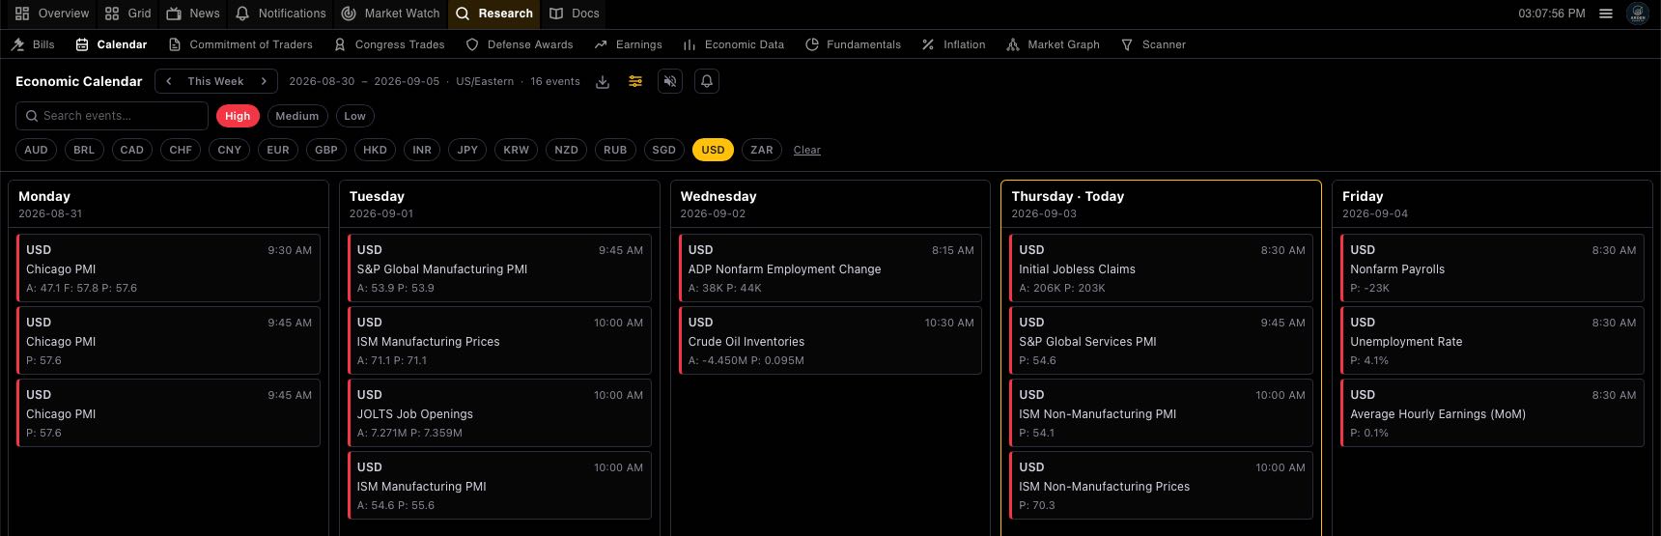Open the Overview tab

[52, 14]
